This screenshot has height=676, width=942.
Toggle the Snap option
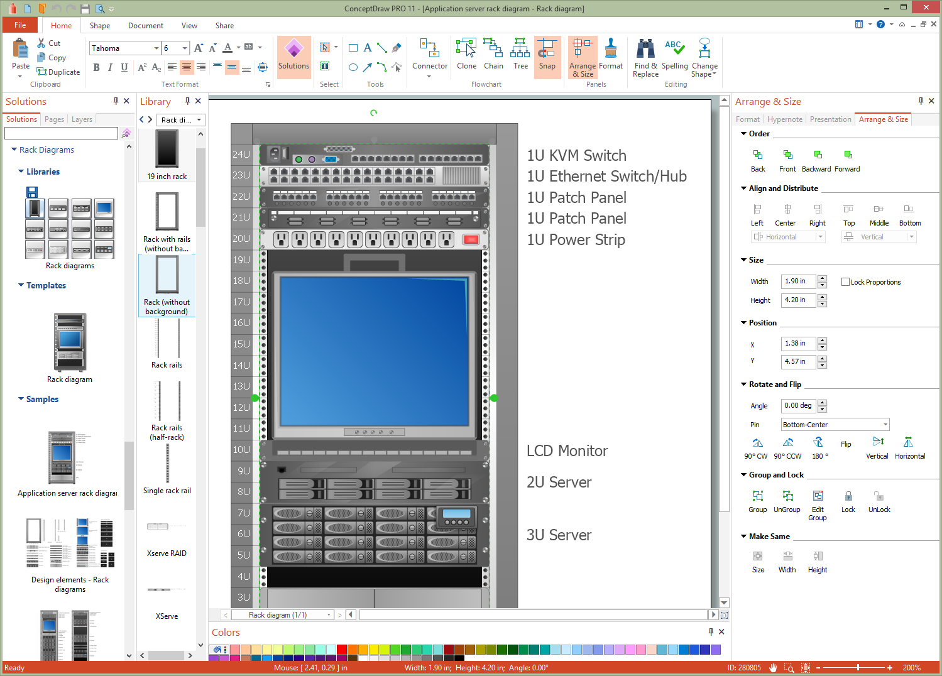547,57
